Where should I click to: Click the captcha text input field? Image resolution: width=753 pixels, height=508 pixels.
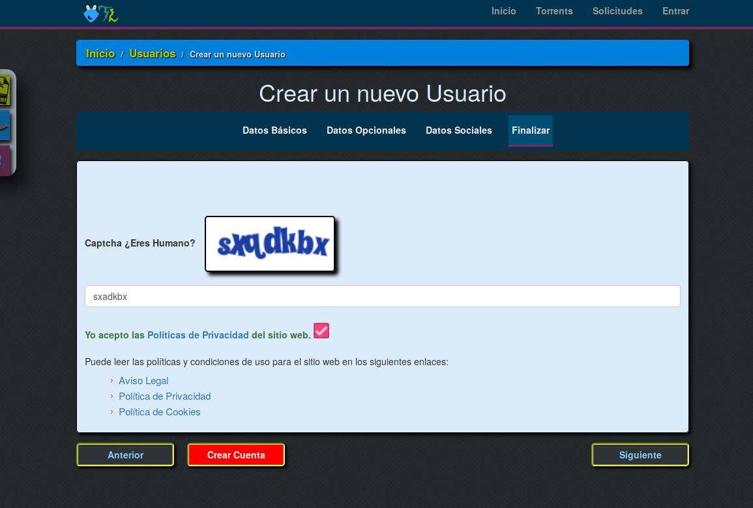382,296
